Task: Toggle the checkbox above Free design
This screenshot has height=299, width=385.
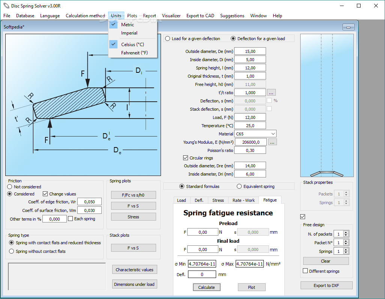Action: [303, 216]
